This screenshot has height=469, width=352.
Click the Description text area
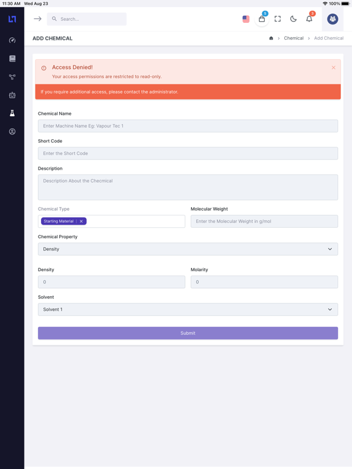pyautogui.click(x=188, y=187)
